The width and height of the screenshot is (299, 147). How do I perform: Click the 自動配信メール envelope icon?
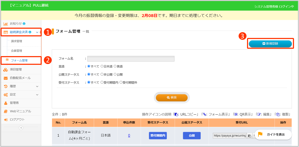tap(6, 78)
